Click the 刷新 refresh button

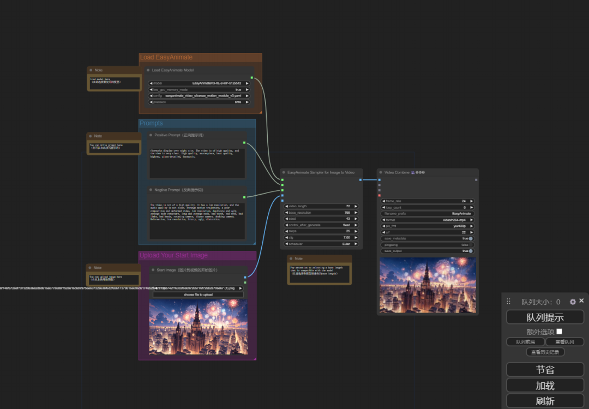click(x=545, y=401)
